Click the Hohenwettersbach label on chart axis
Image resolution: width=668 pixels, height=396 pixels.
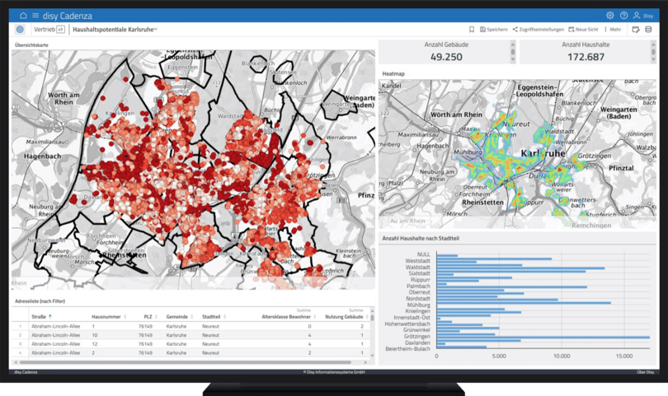pos(407,324)
